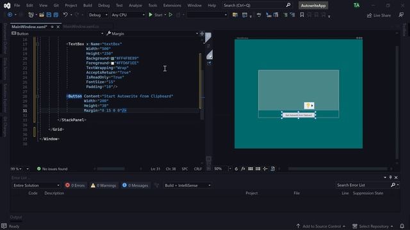This screenshot has height=230, width=410.
Task: Click the No issues found indicator
Action: (52, 169)
